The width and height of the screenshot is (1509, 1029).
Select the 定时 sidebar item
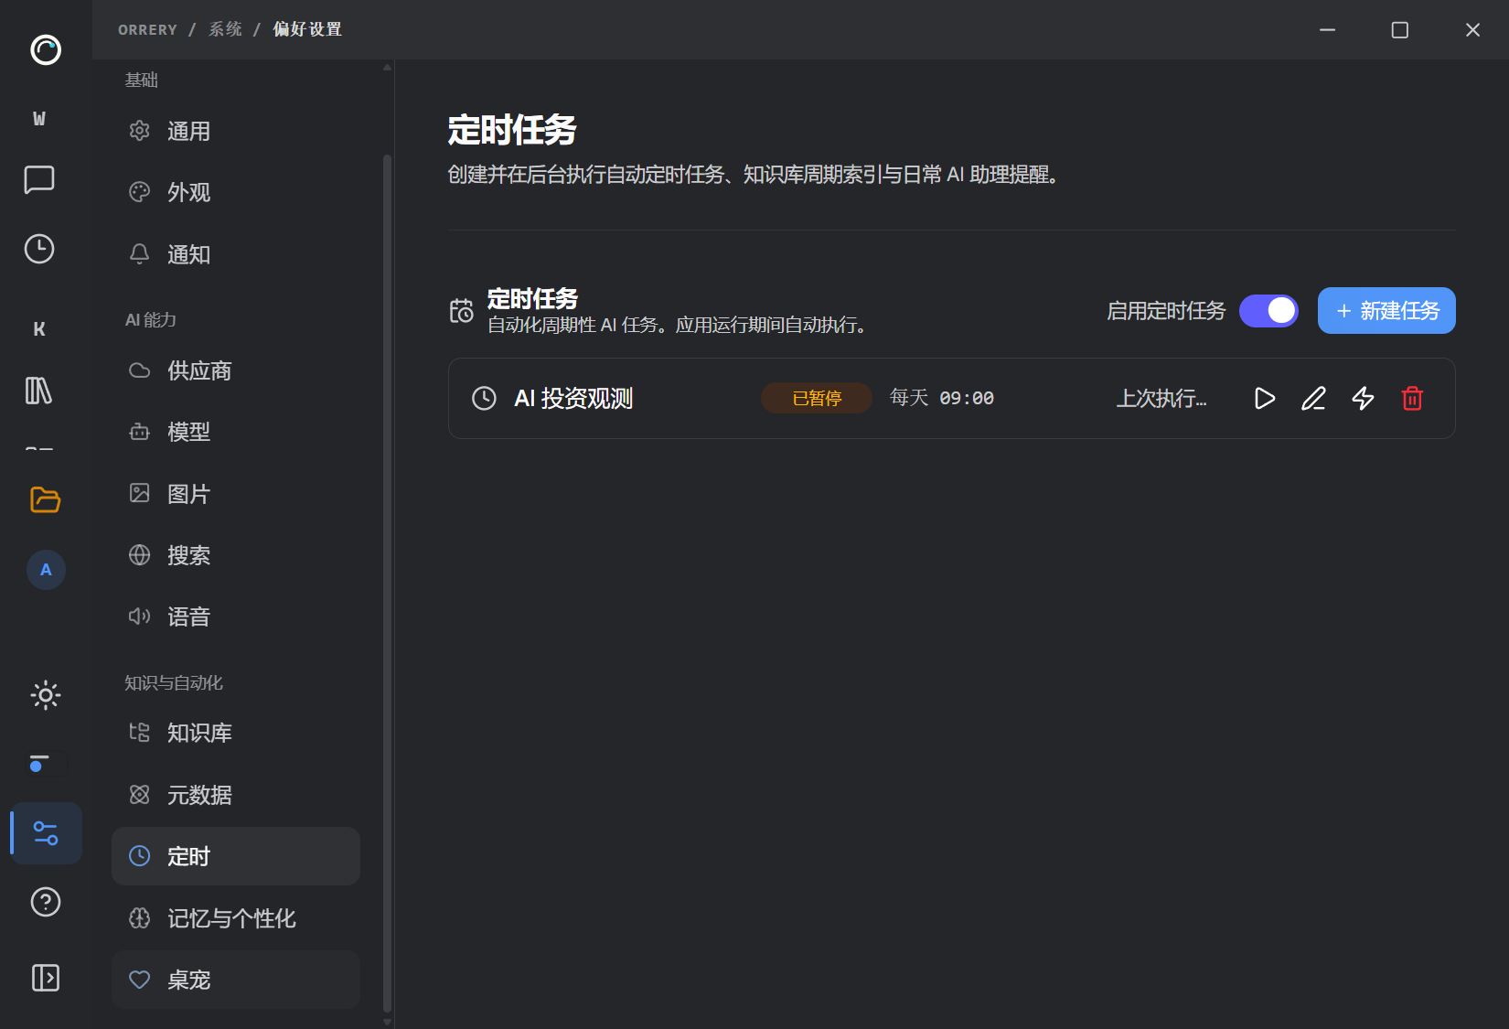pyautogui.click(x=236, y=856)
